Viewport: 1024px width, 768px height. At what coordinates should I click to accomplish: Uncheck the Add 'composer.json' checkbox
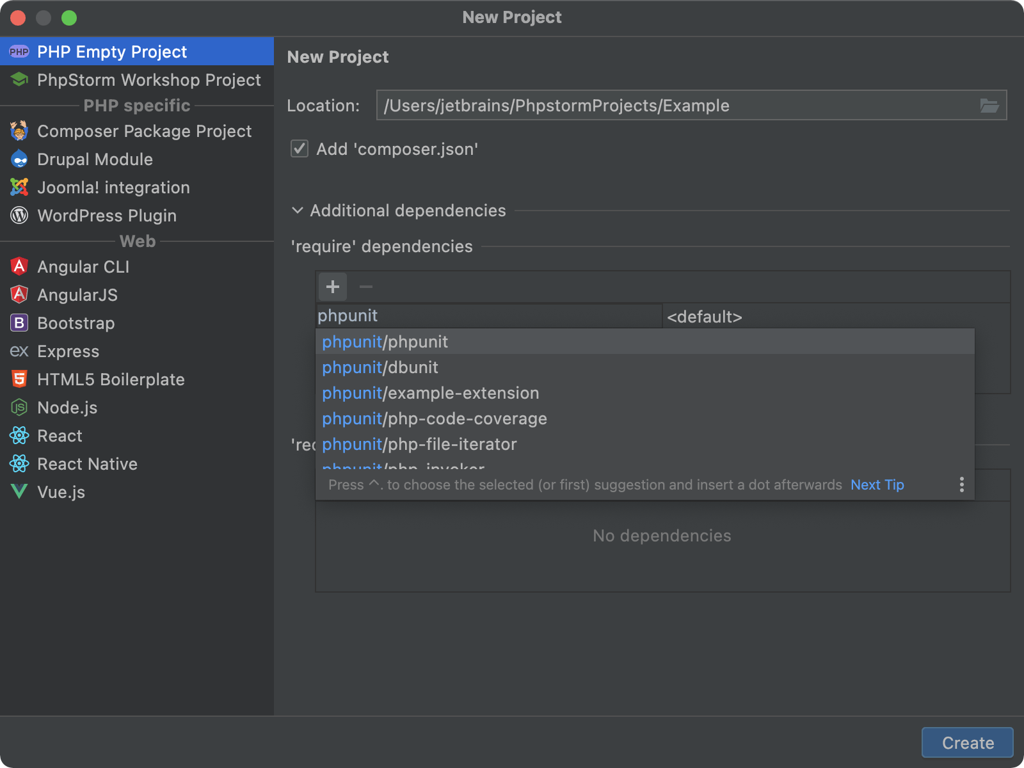(300, 149)
